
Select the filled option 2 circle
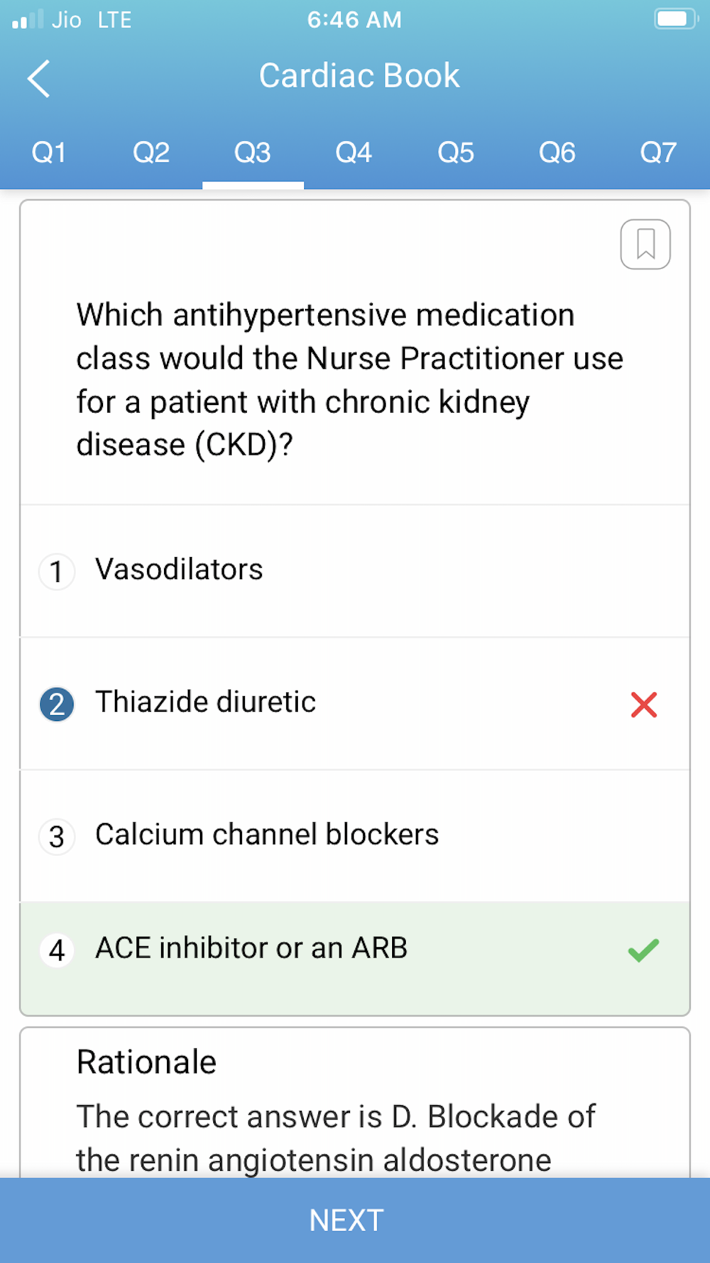point(57,705)
